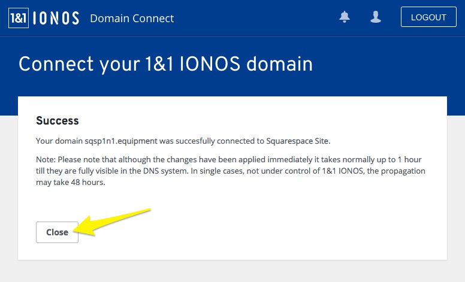Open the Domain Connect header title

pos(132,18)
